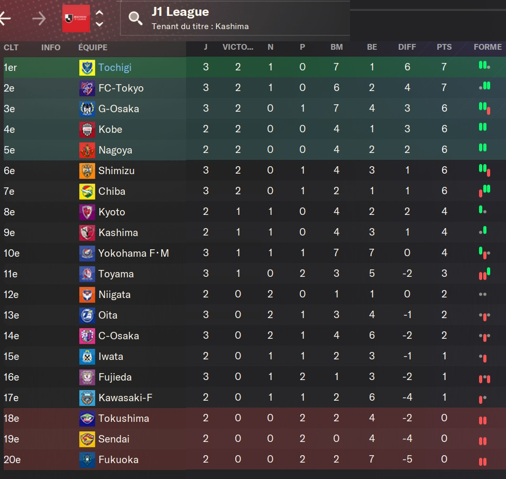Sort standings by FORME column header
The height and width of the screenshot is (479, 506).
click(x=487, y=47)
